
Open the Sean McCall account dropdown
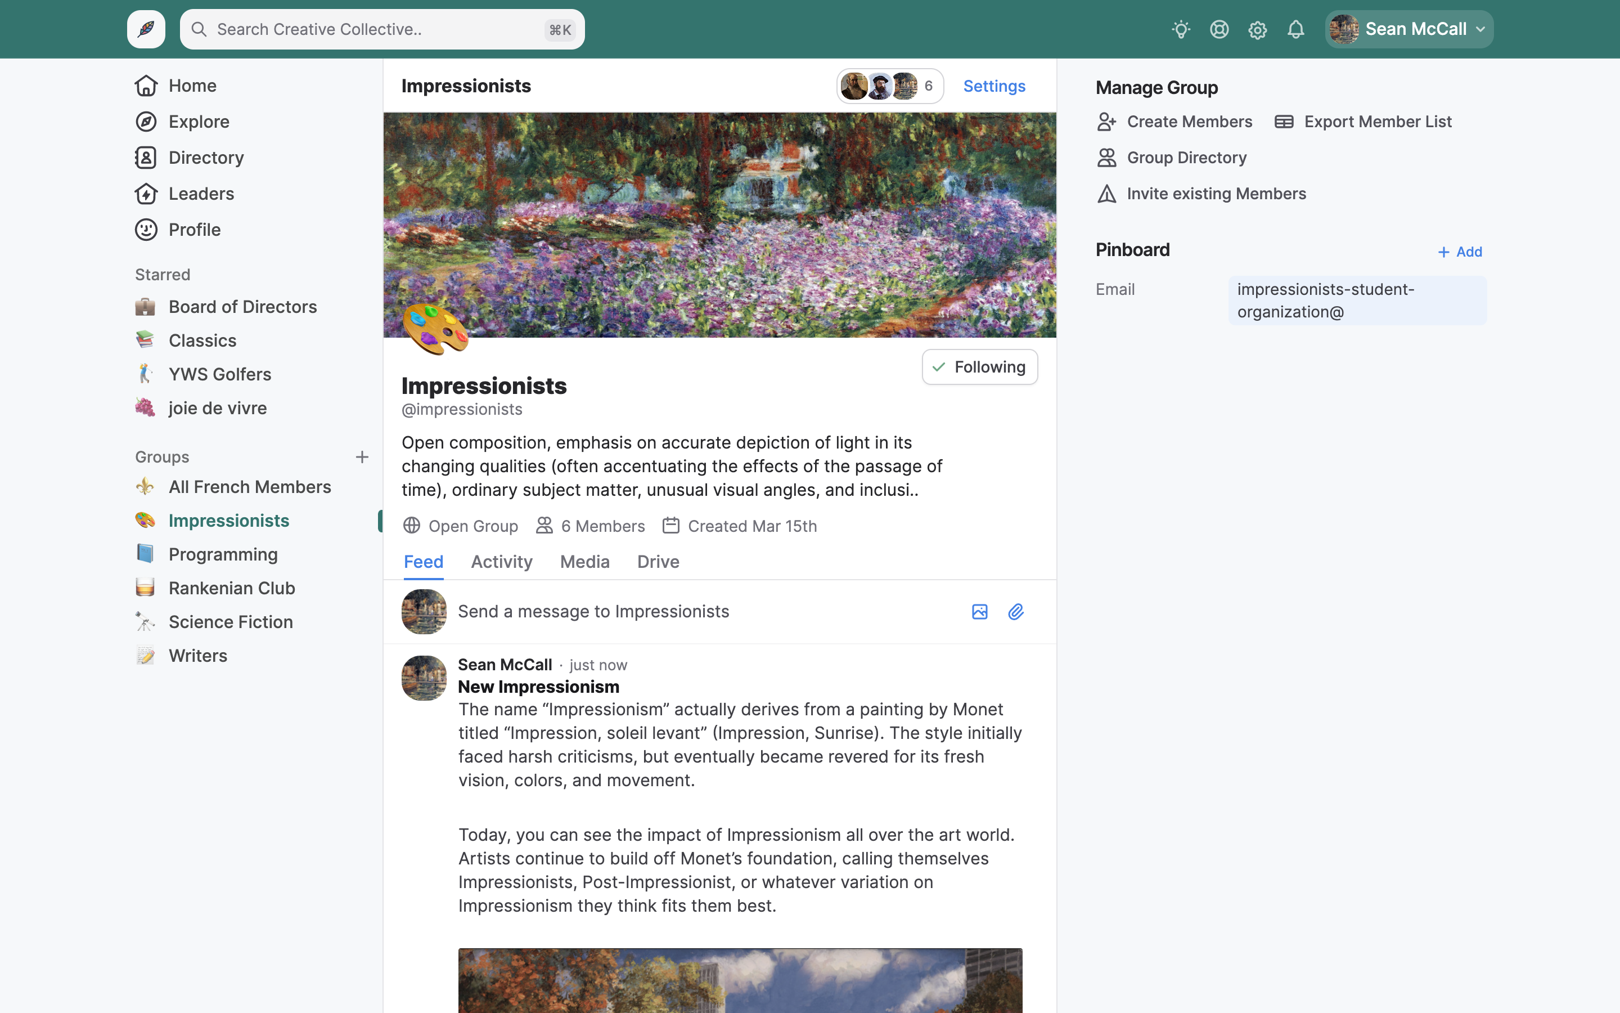pyautogui.click(x=1408, y=29)
